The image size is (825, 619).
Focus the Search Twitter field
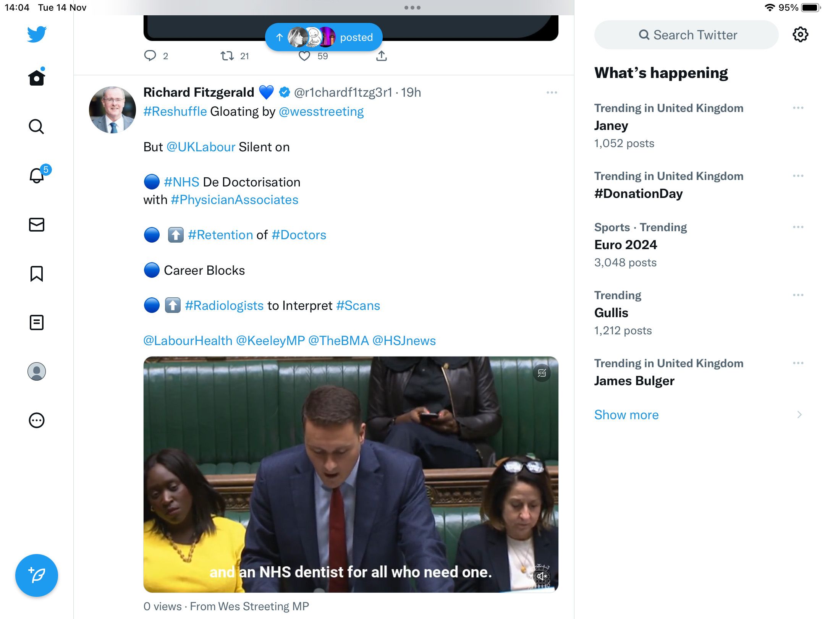(x=686, y=35)
